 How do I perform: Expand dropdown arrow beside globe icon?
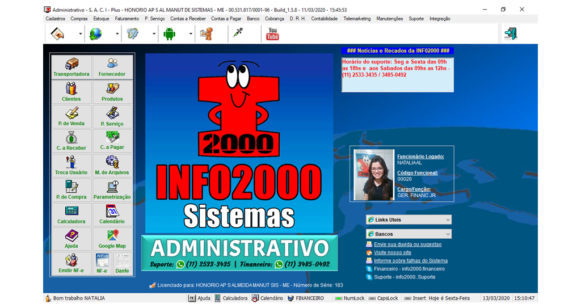(x=117, y=33)
